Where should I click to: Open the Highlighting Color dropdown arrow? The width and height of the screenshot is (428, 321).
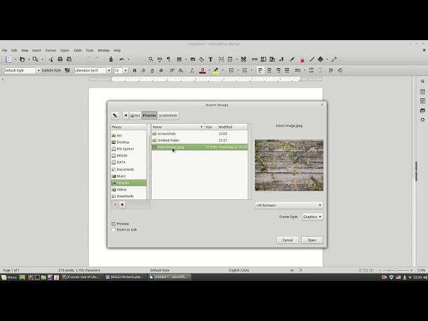tap(223, 70)
